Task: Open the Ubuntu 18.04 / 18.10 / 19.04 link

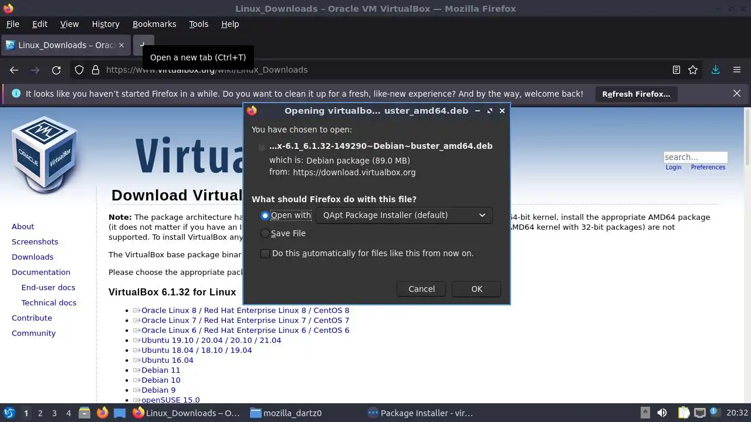Action: click(197, 350)
